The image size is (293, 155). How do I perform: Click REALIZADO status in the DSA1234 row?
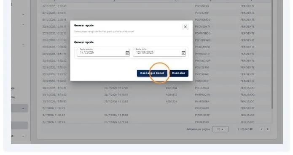pos(247,88)
